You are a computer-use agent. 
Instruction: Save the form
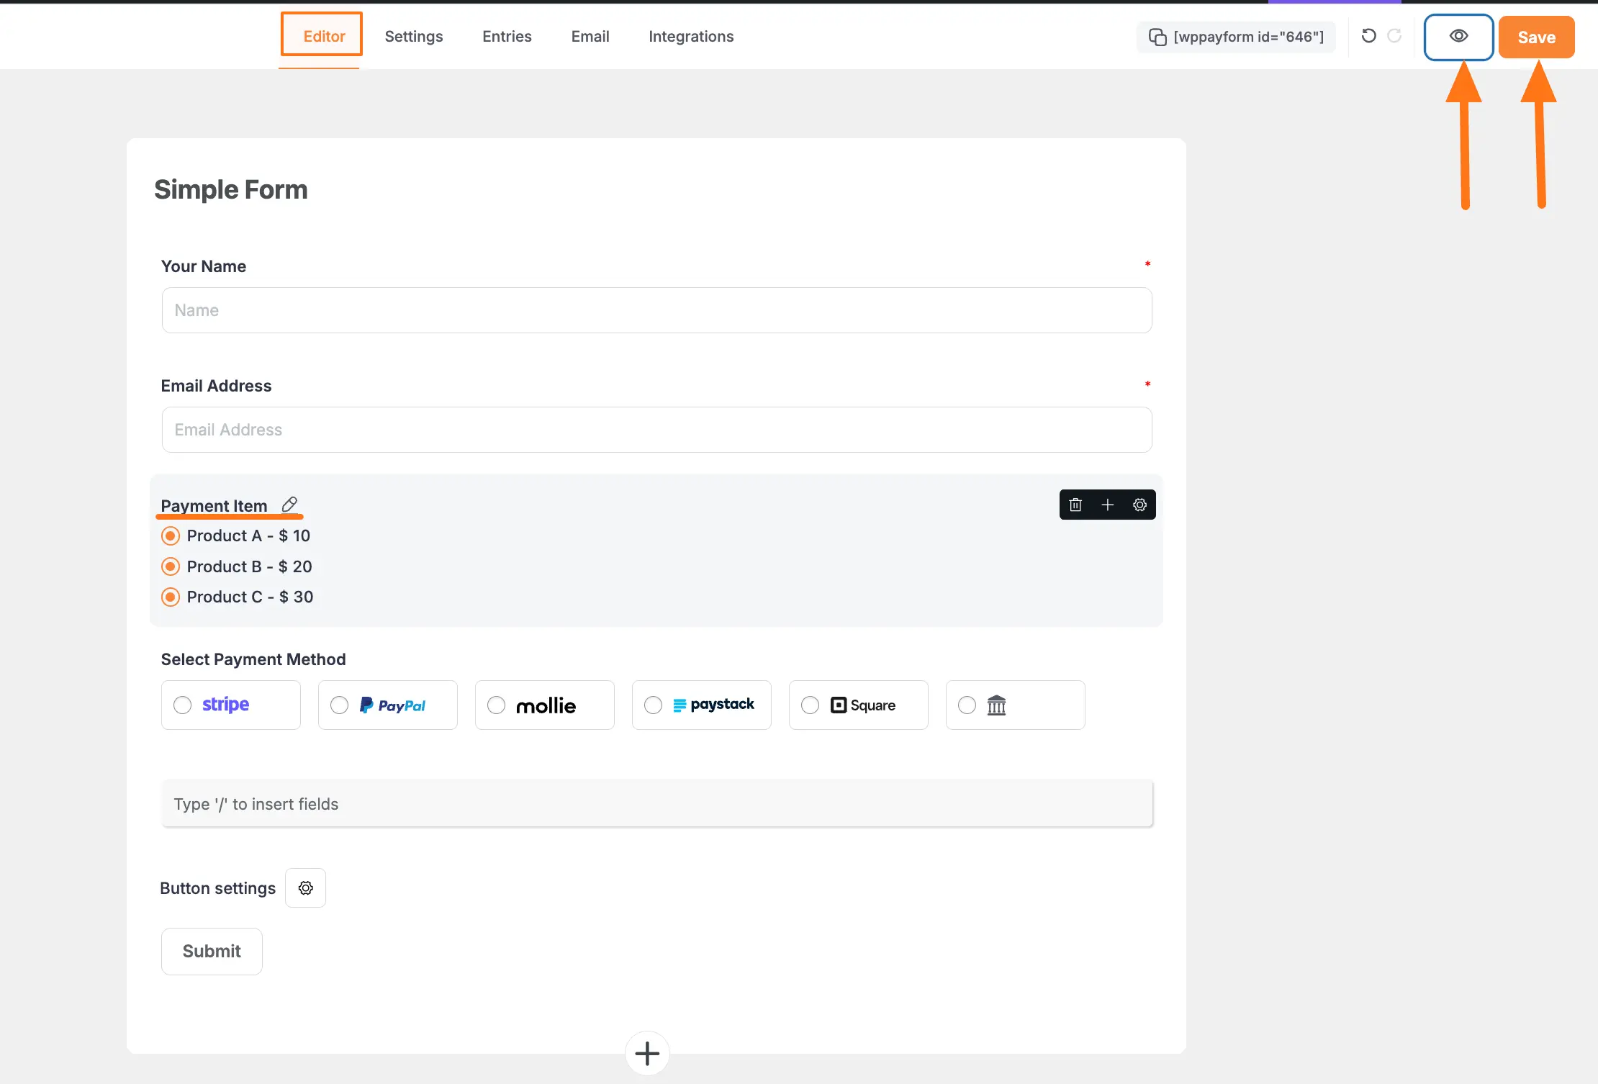click(1536, 36)
